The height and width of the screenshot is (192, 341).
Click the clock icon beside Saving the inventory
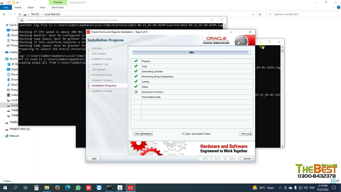(136, 92)
